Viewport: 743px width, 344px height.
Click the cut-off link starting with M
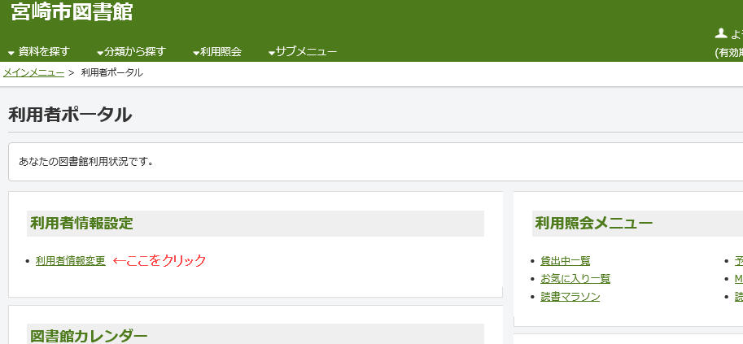[739, 279]
